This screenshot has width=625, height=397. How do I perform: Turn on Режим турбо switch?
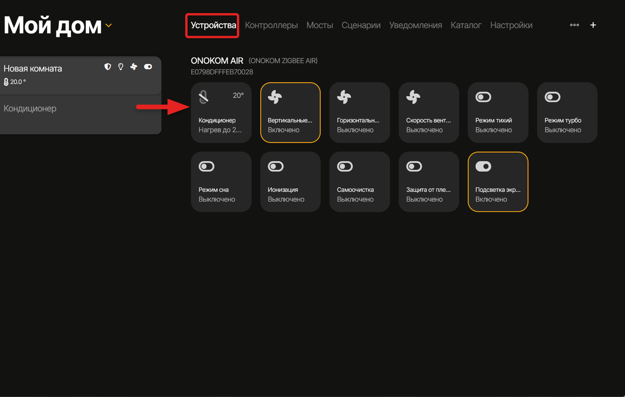[552, 97]
